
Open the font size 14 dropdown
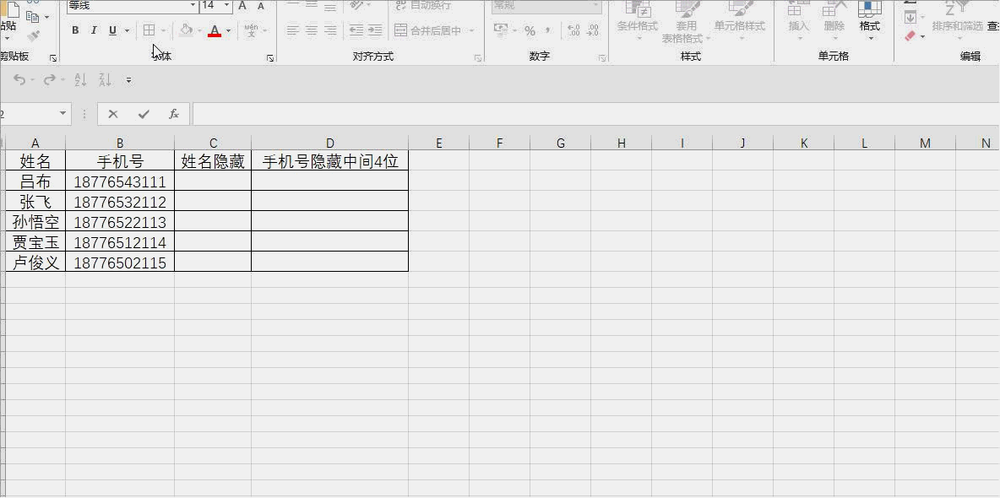tap(226, 6)
